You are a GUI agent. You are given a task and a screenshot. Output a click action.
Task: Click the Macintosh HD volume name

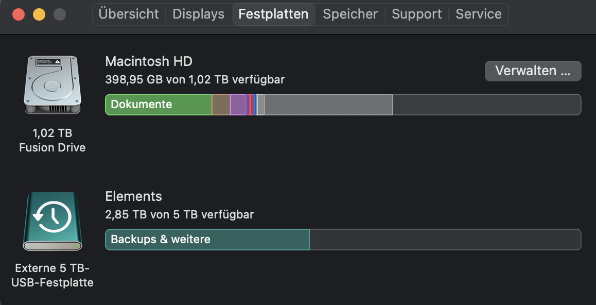point(149,61)
